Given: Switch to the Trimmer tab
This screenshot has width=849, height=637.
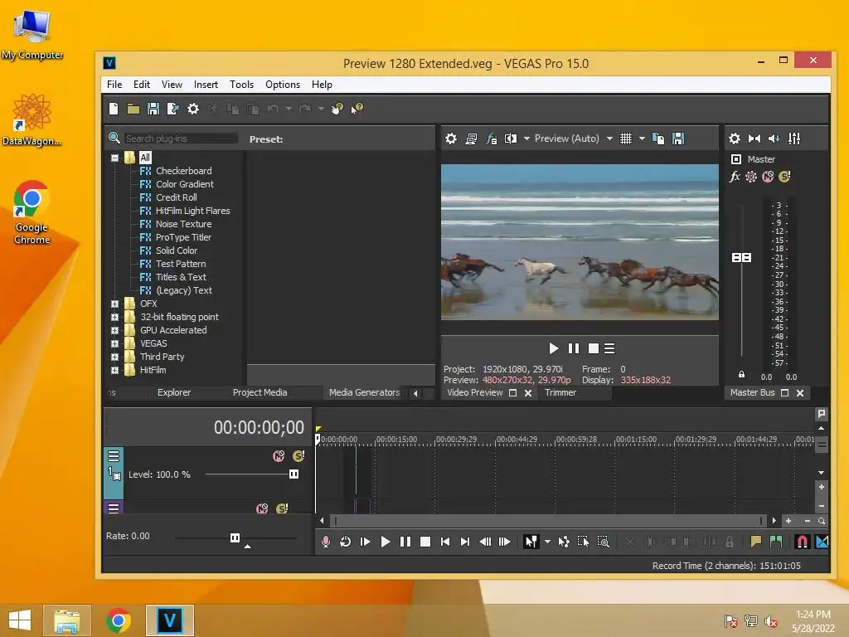Looking at the screenshot, I should click(560, 392).
